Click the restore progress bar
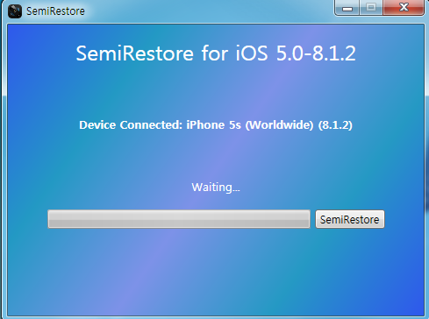 179,219
